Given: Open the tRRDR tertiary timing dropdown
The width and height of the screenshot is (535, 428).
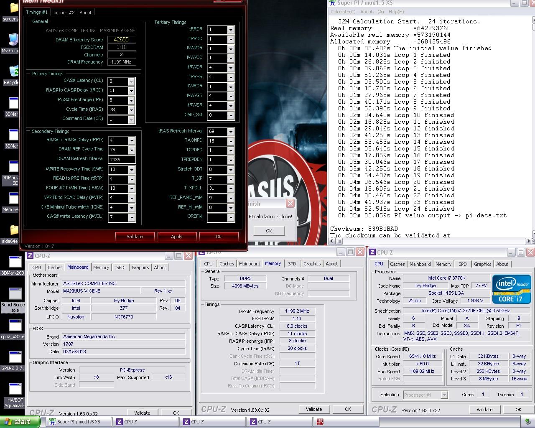Looking at the screenshot, I should 230,30.
